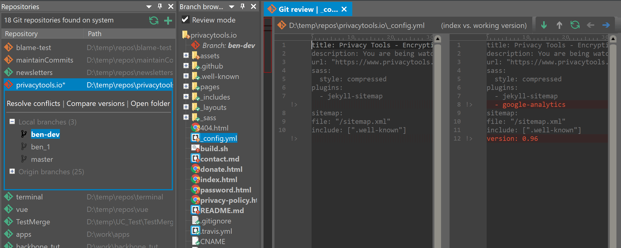621x248 pixels.
Task: Click the Resolve conflicts link
Action: [x=33, y=104]
